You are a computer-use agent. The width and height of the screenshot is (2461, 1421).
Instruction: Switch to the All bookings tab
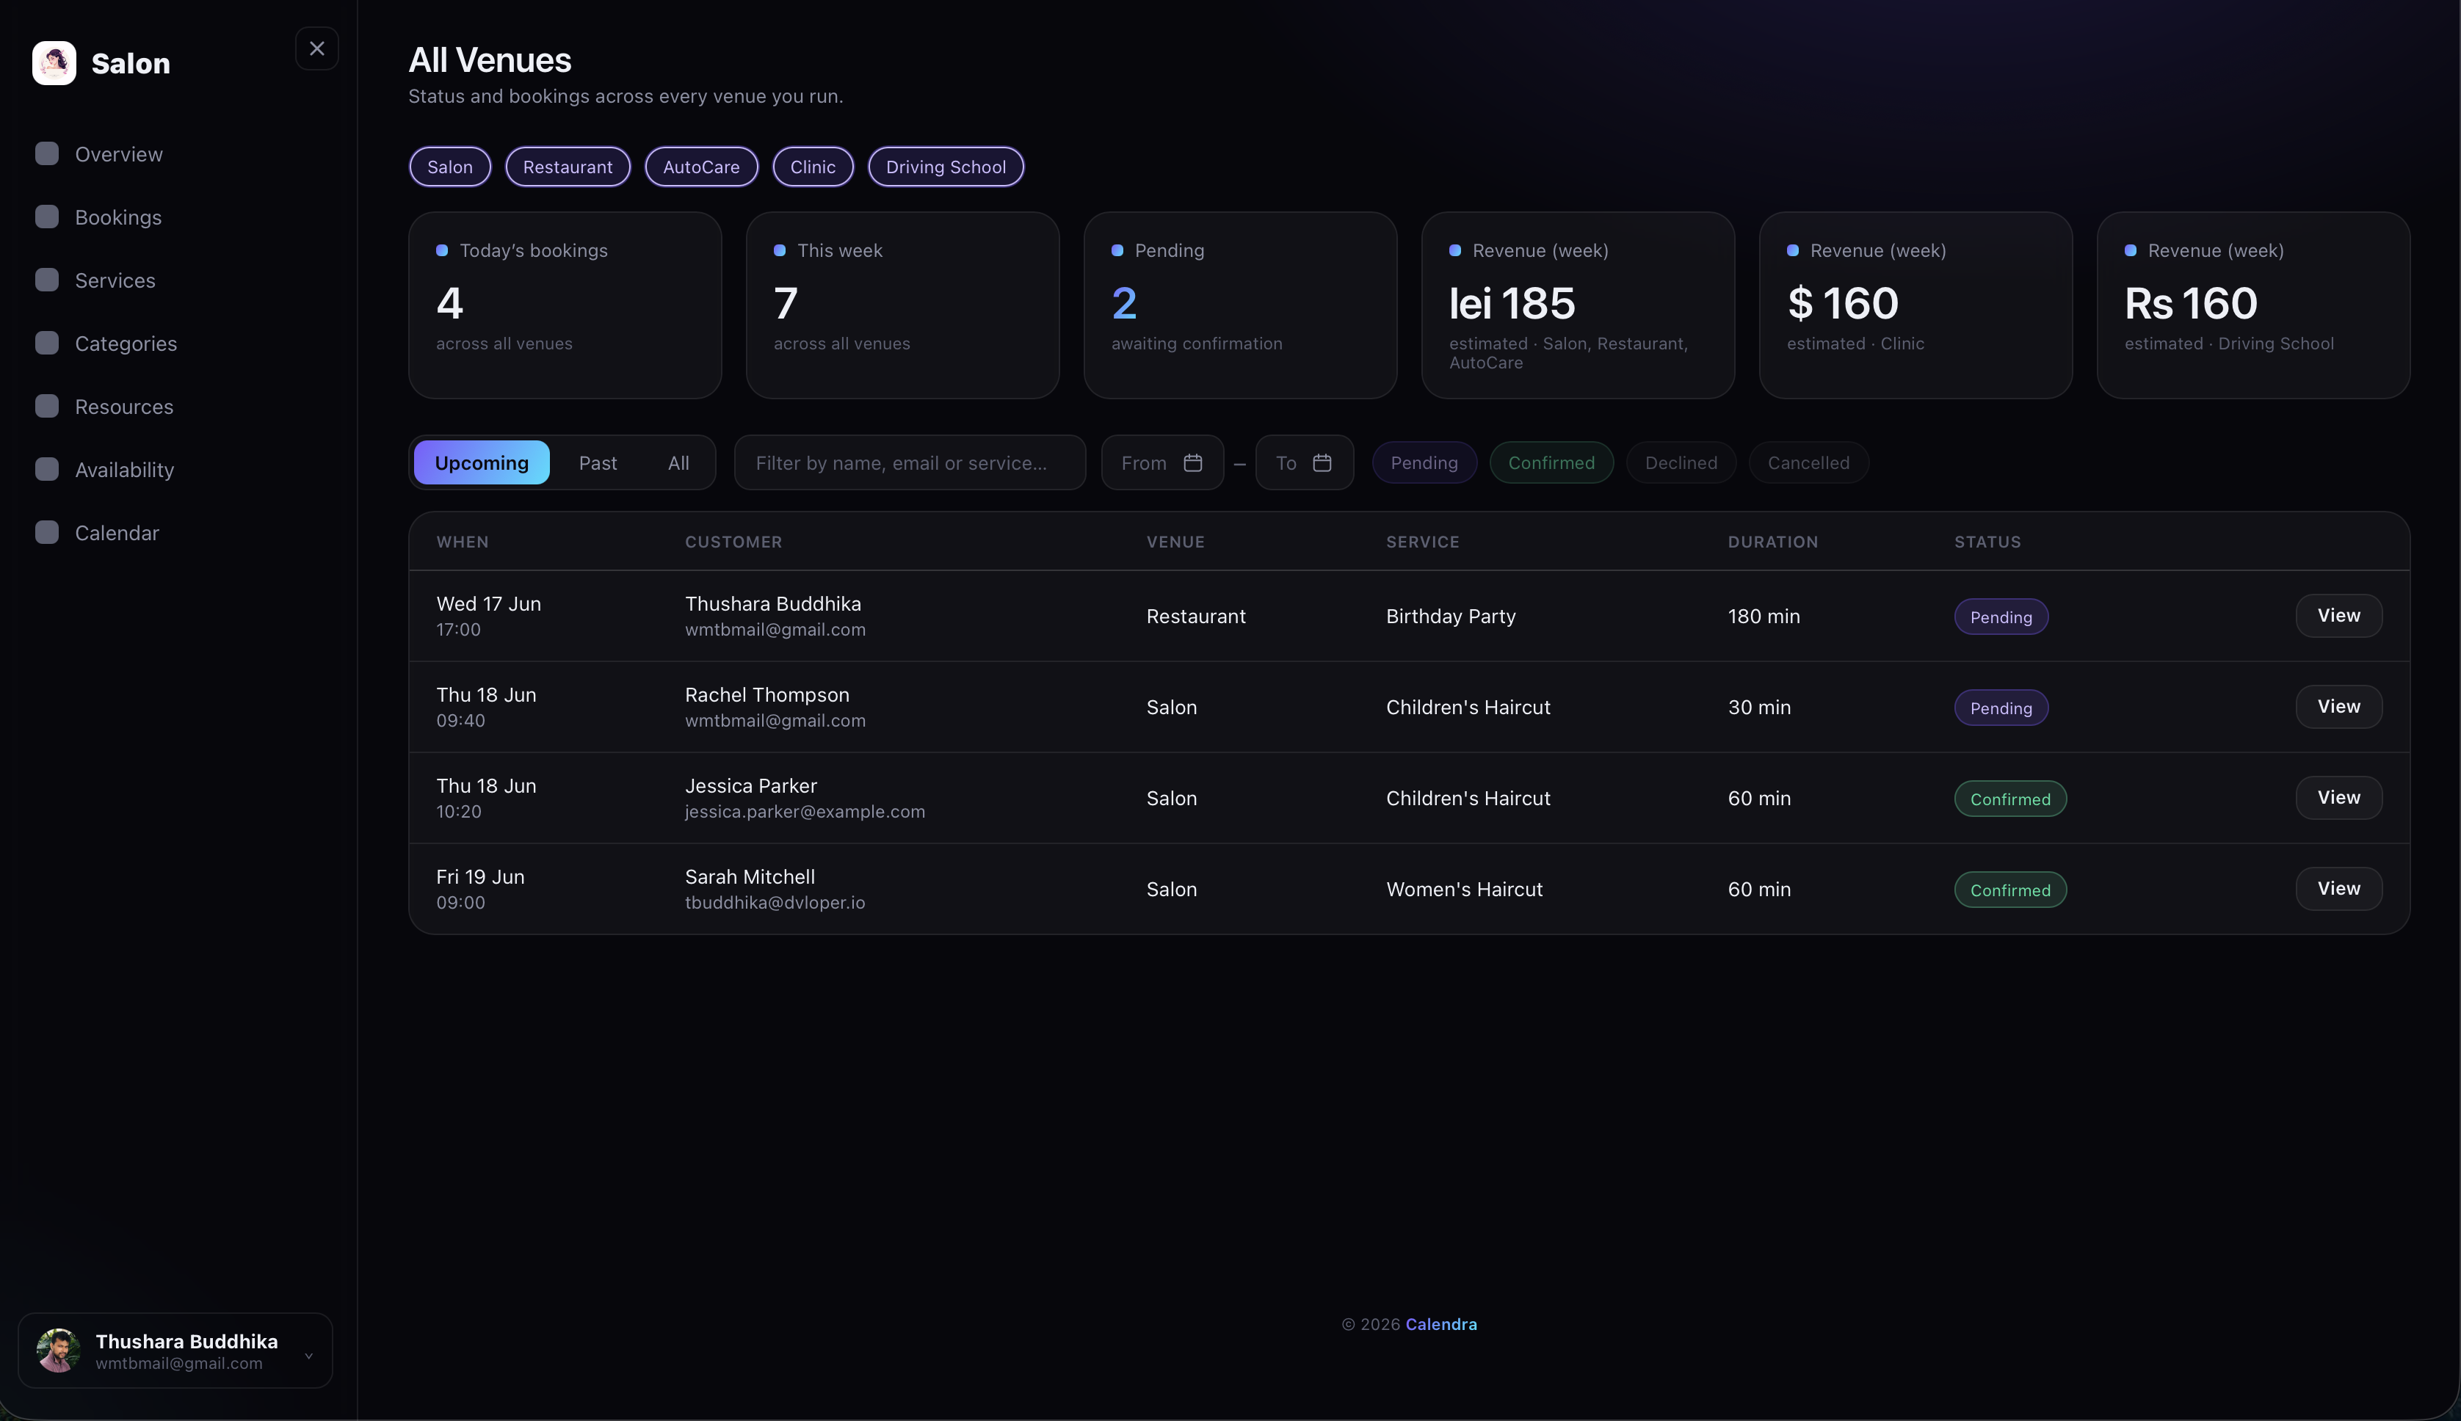point(678,462)
